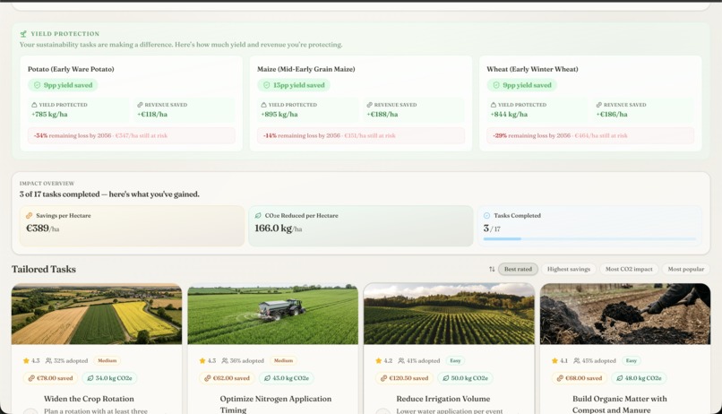The image size is (722, 414).
Task: Click the +€186/ha revenue value
Action: coord(612,114)
